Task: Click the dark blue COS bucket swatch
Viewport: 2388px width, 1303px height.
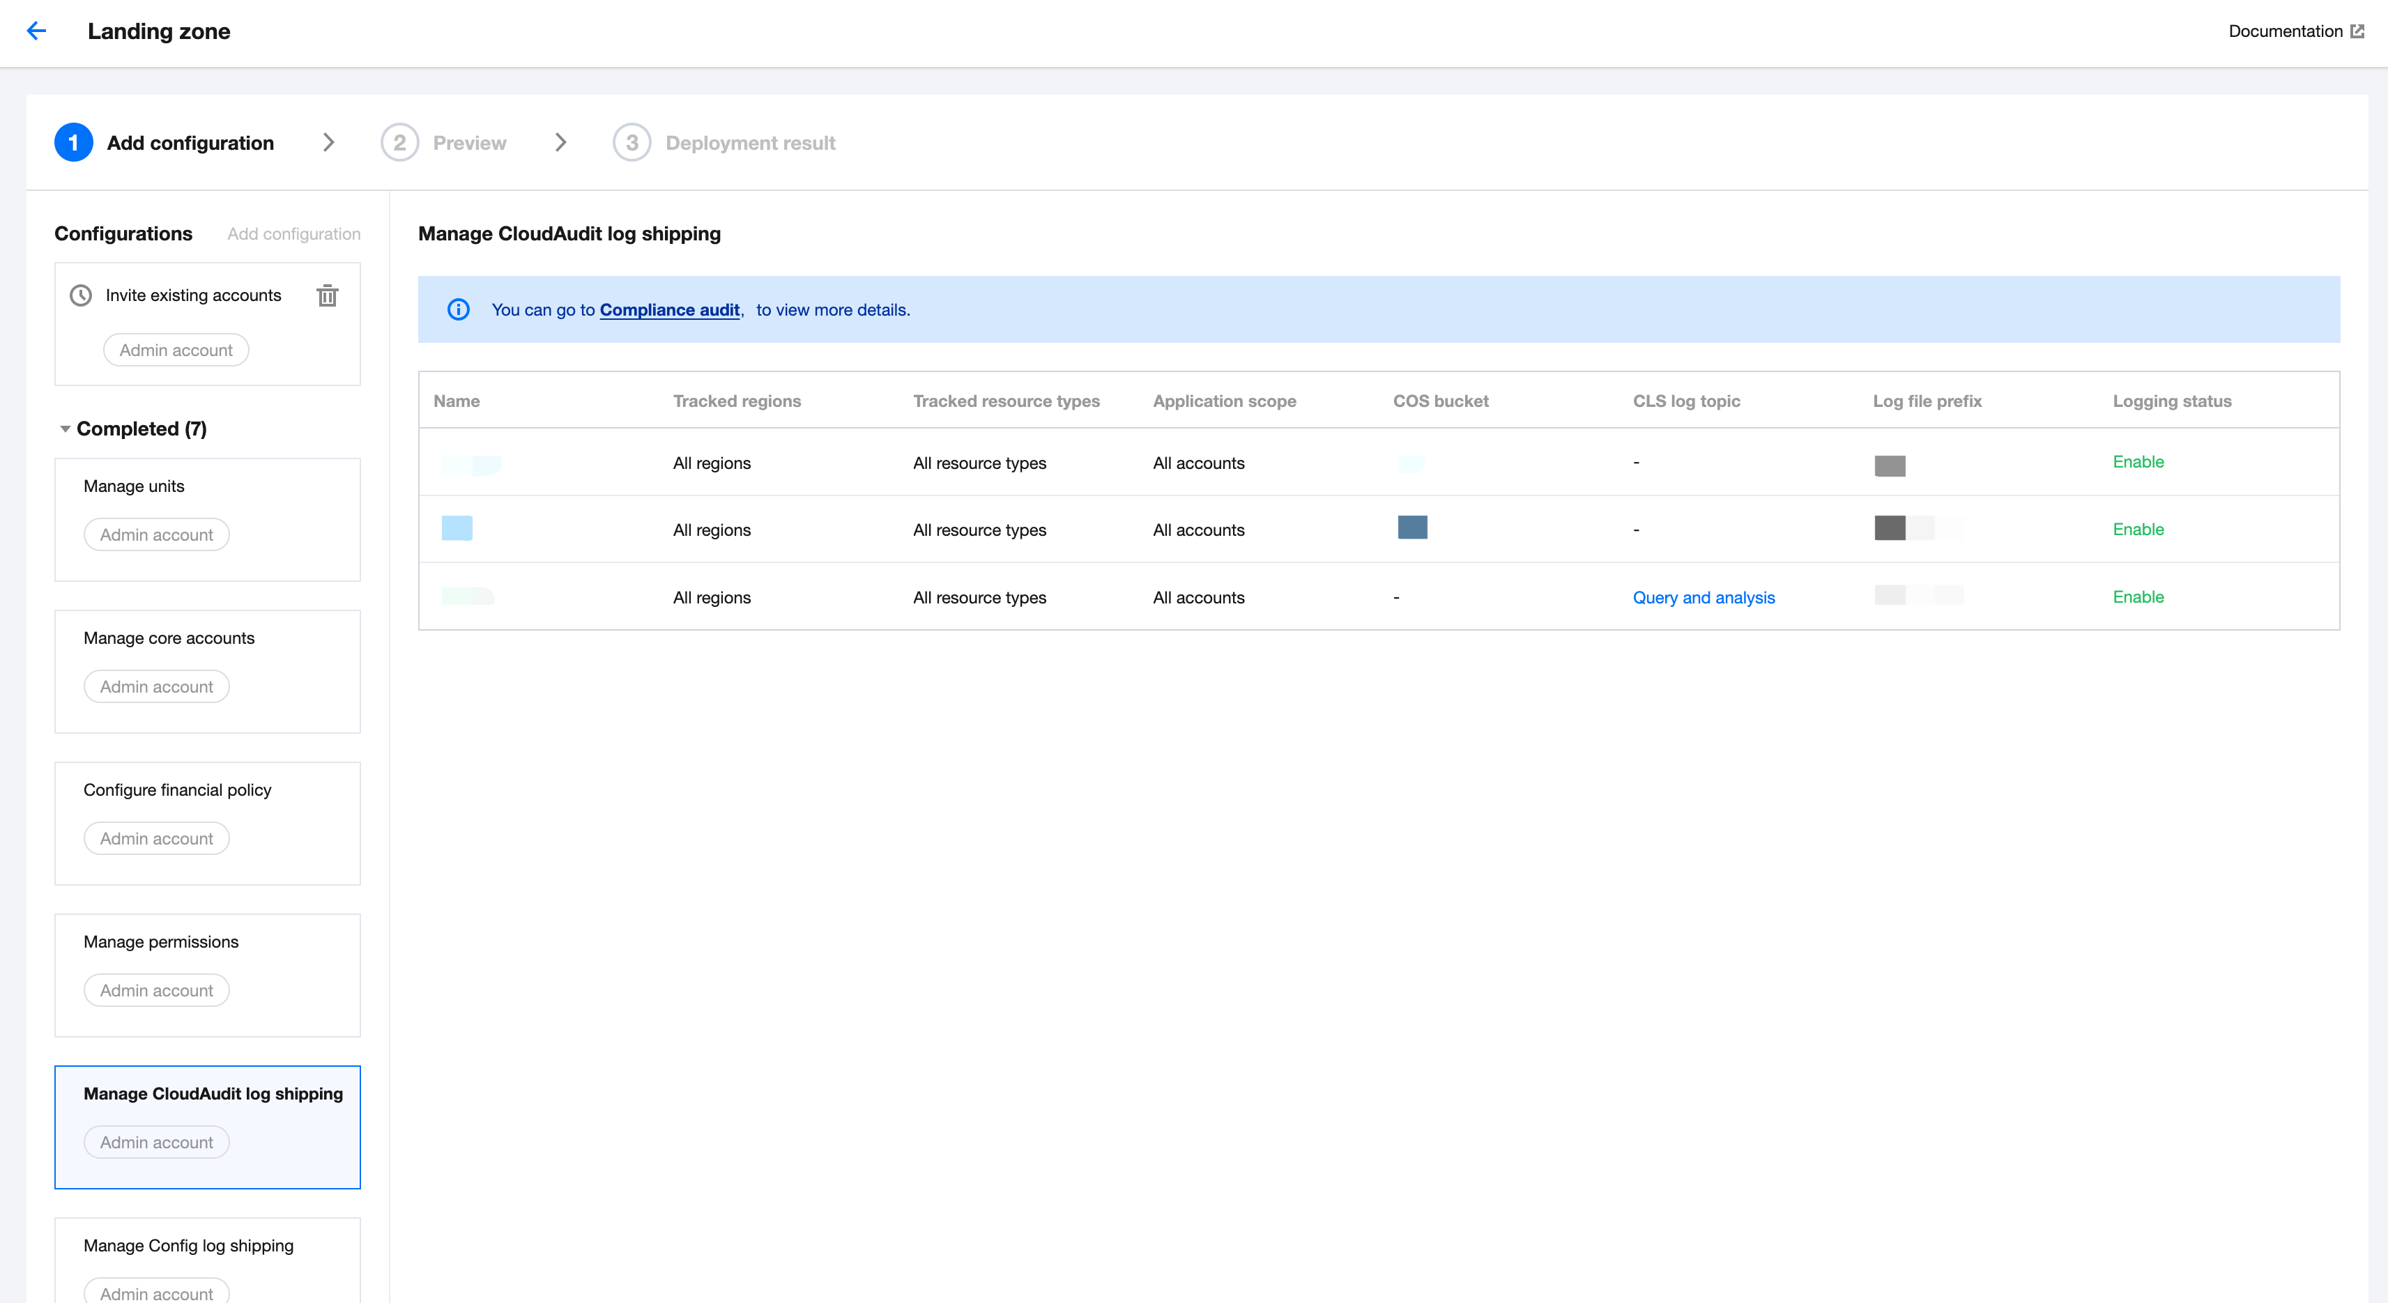Action: [x=1412, y=527]
